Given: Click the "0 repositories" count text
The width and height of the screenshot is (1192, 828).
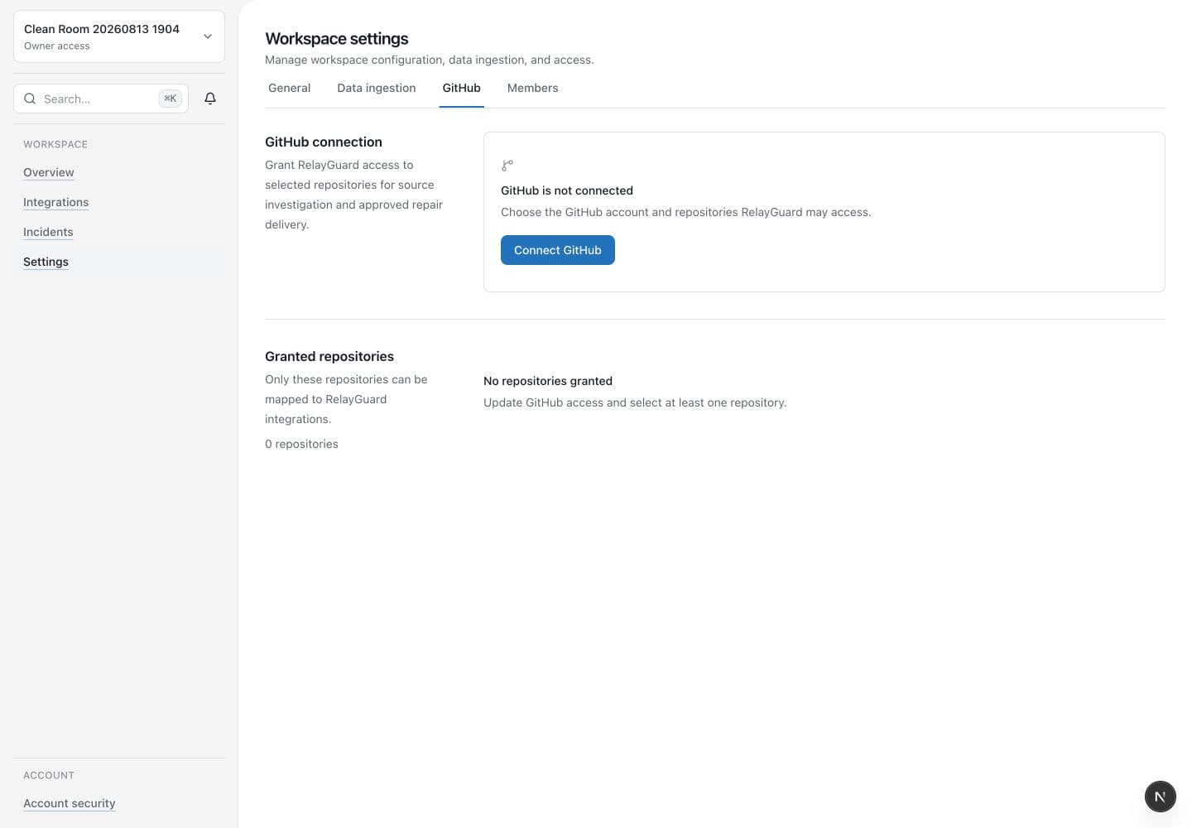Looking at the screenshot, I should [x=301, y=444].
